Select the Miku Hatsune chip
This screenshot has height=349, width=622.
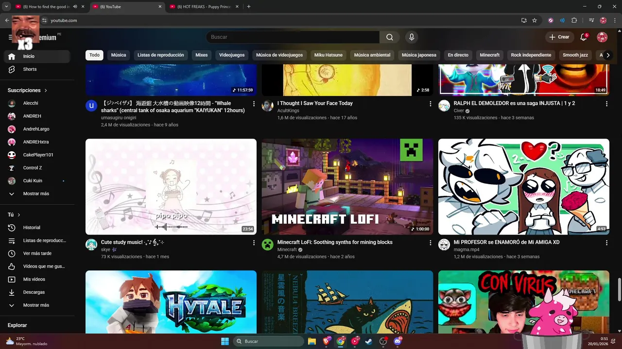328,55
